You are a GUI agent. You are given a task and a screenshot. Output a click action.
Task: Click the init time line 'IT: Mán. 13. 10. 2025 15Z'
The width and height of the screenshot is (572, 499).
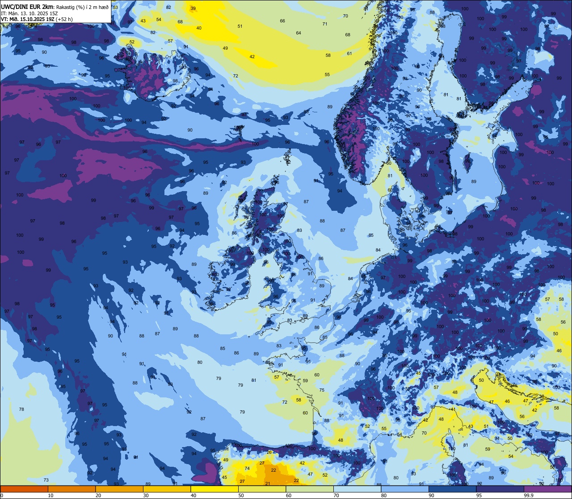(x=29, y=13)
